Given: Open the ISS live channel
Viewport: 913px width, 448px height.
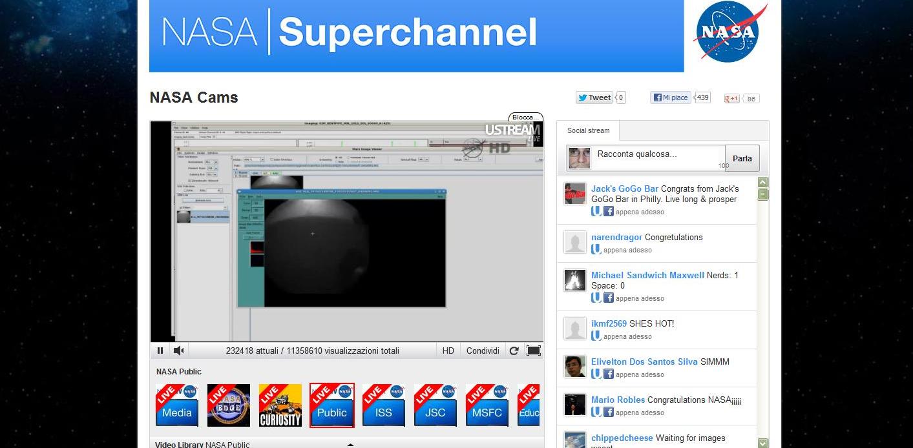Looking at the screenshot, I should pos(384,405).
